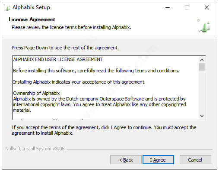Cancel the Alphabix installation

point(195,160)
